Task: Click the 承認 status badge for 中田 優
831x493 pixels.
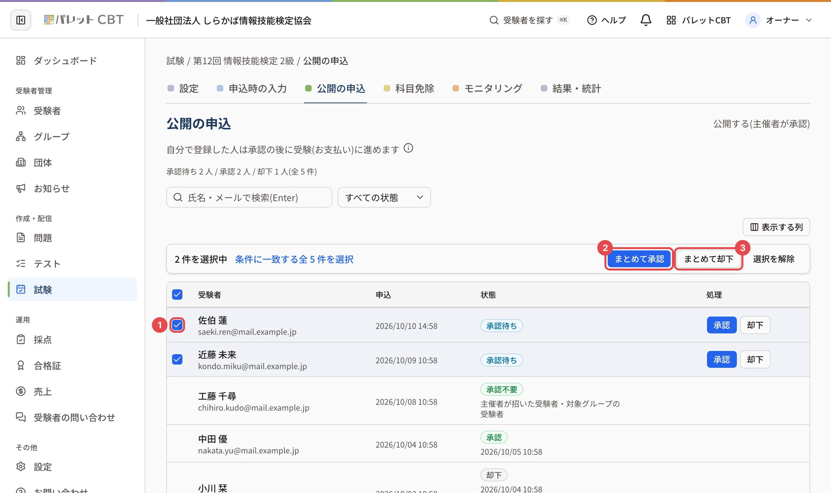Action: pyautogui.click(x=494, y=438)
